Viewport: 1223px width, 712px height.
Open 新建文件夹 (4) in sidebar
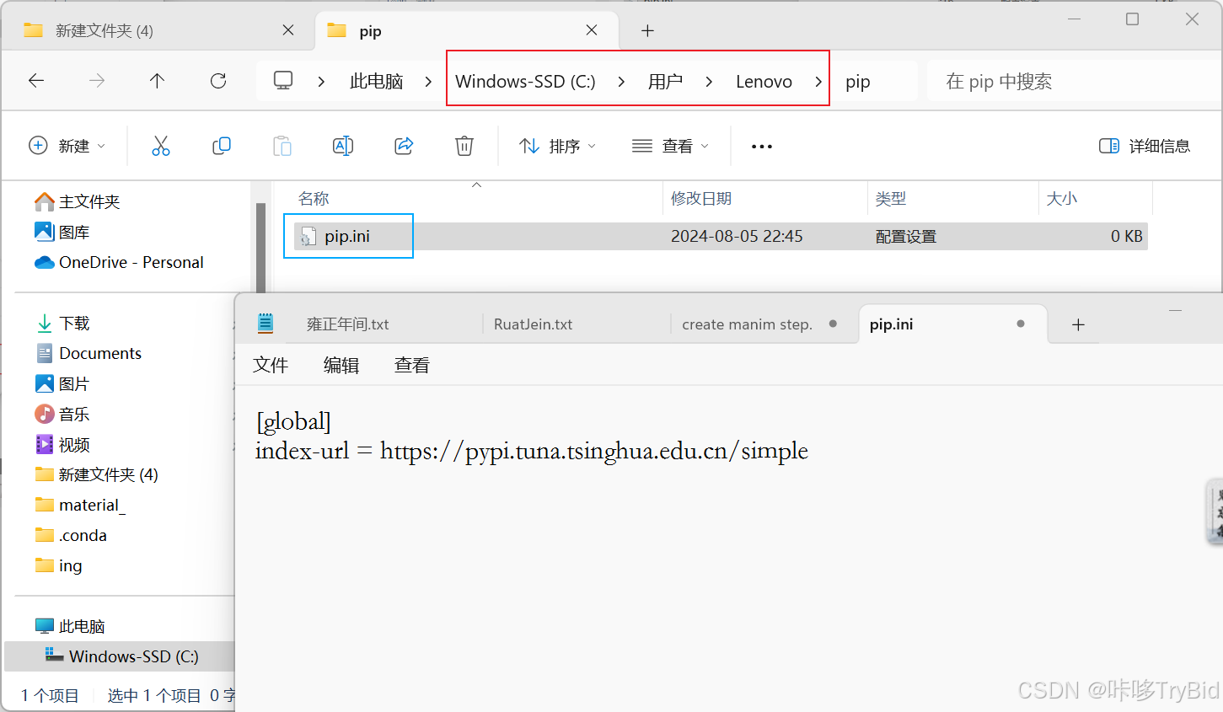96,474
